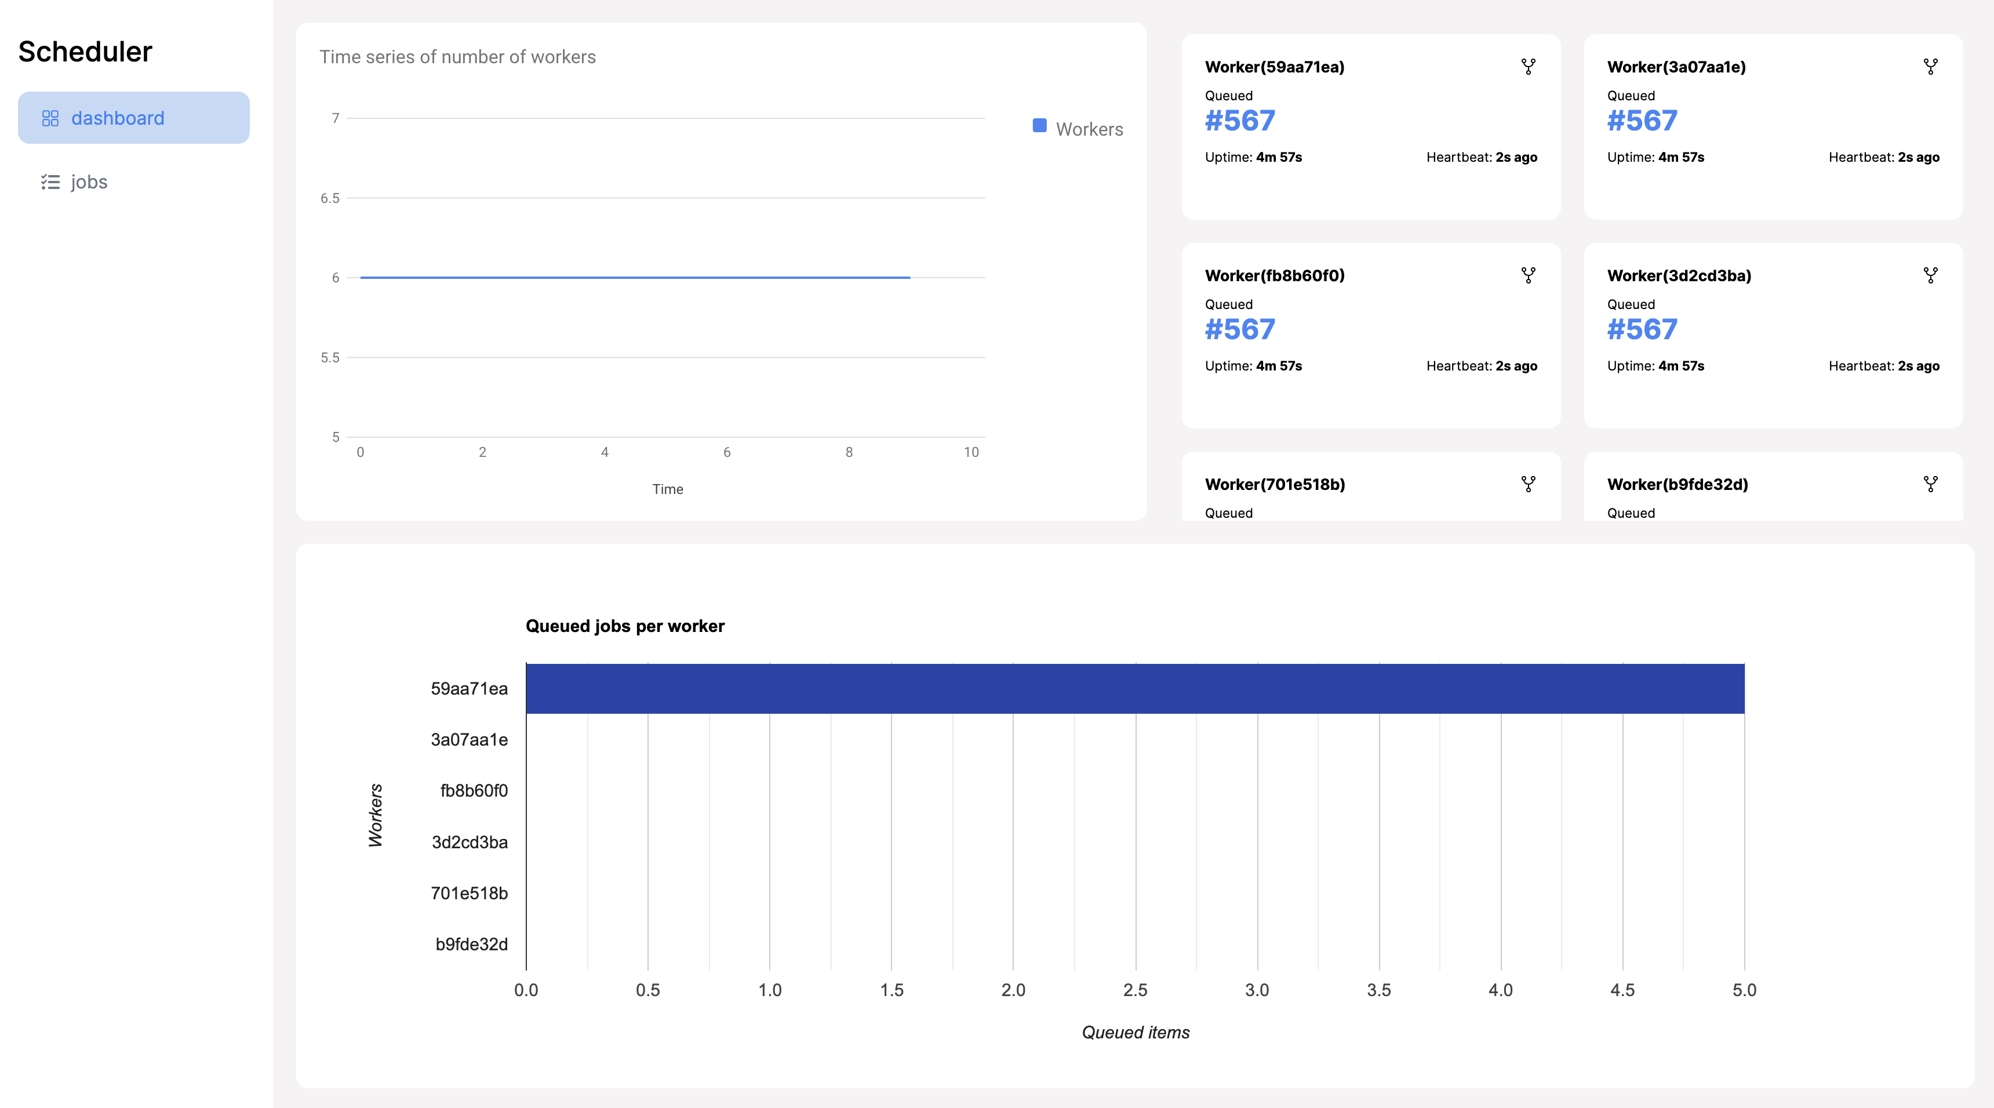The width and height of the screenshot is (1994, 1108).
Task: Click fork icon on Worker(701e518b) card
Action: click(1528, 484)
